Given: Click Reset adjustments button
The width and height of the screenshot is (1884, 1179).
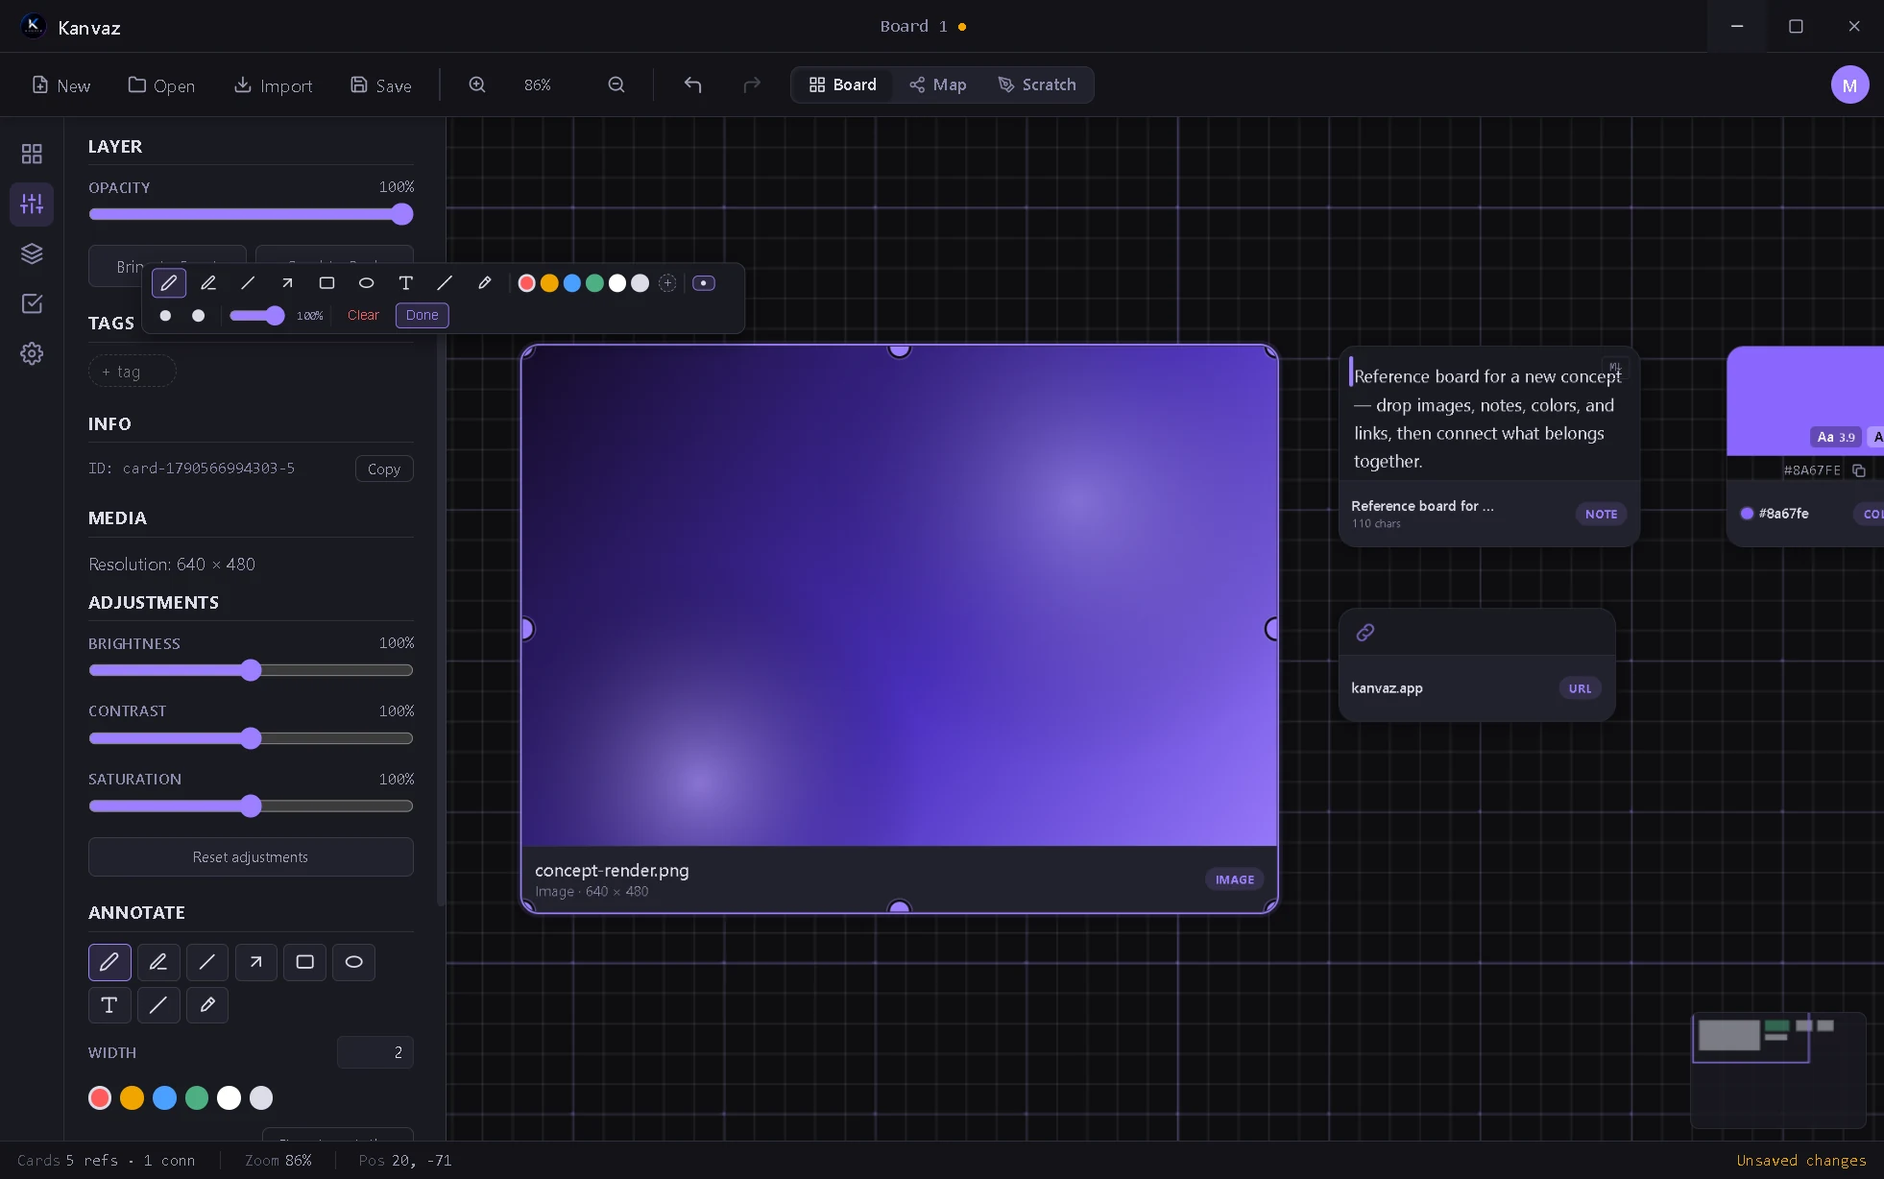Looking at the screenshot, I should (251, 857).
